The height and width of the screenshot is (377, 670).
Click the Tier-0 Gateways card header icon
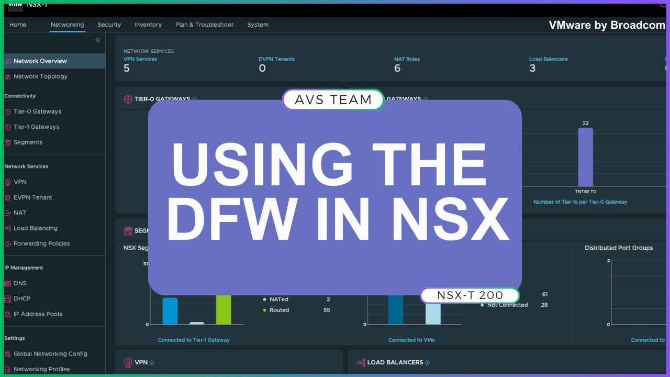[128, 99]
